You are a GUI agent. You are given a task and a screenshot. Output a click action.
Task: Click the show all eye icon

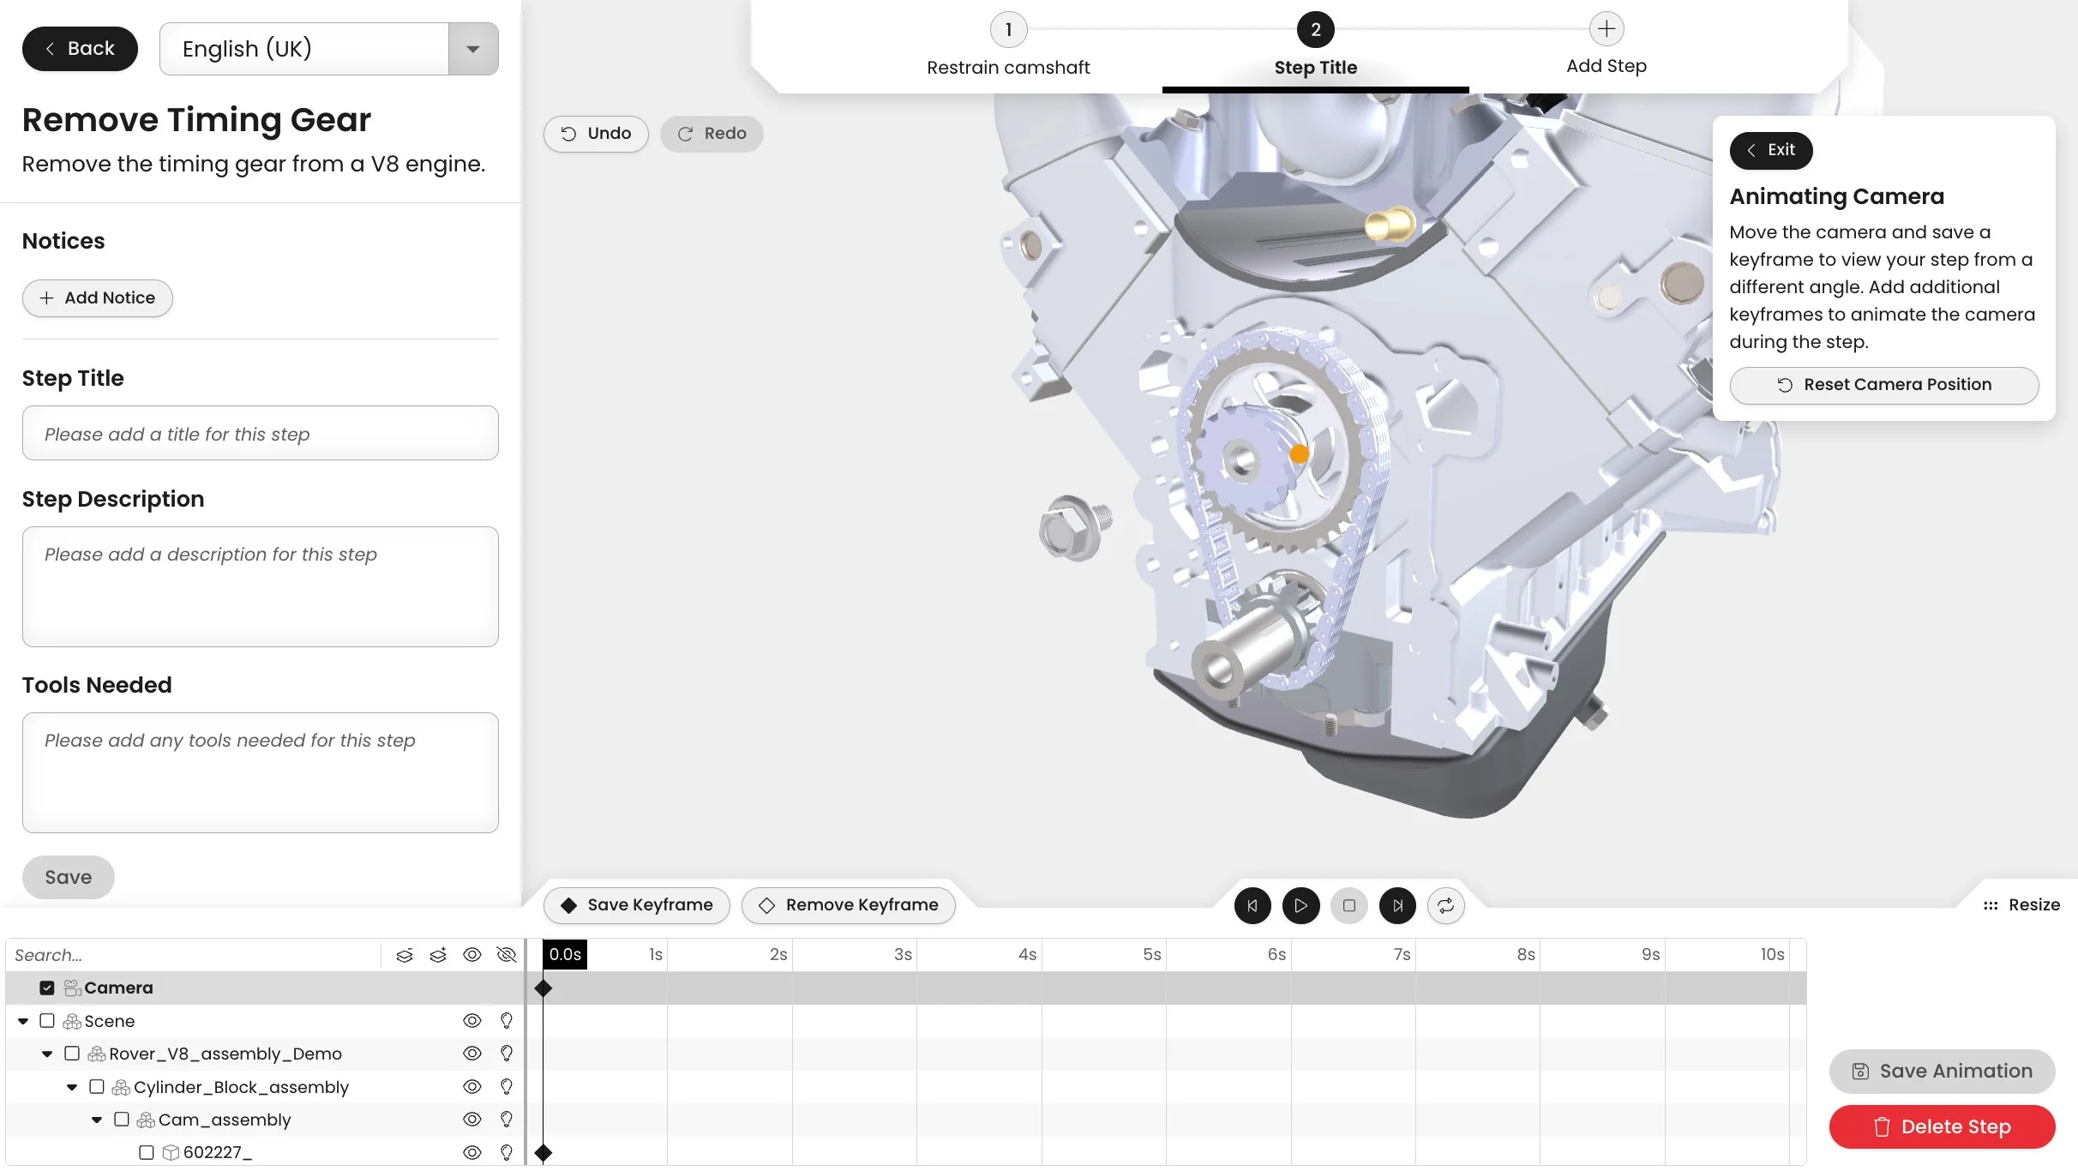[x=472, y=955]
